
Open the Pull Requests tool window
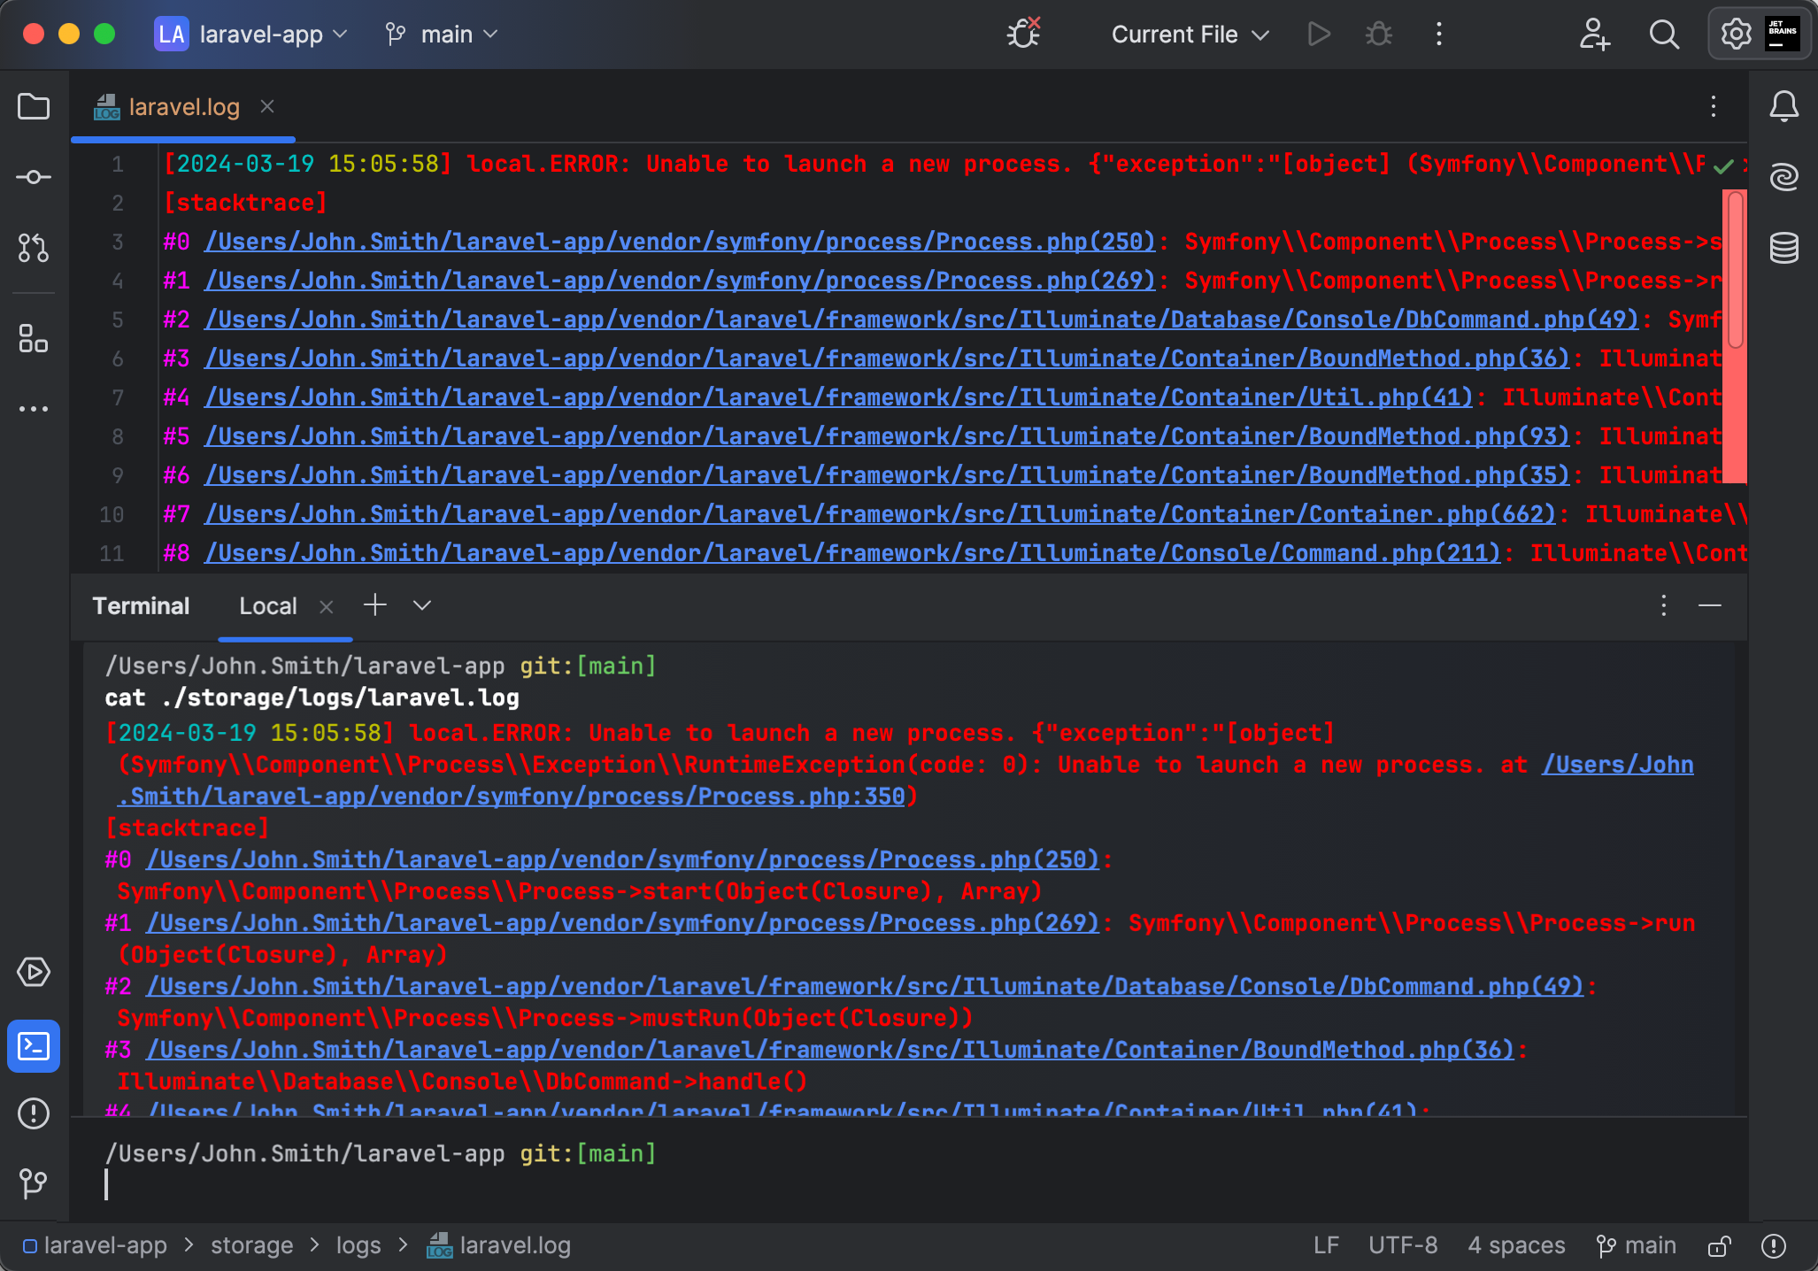coord(34,248)
